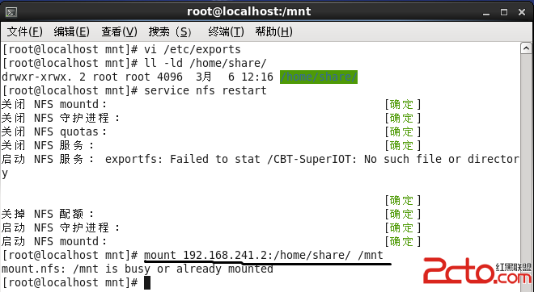Screen dimensions: 534x292
Task: Click the '关闭 NFS quotas:' line
Action: click(x=54, y=131)
